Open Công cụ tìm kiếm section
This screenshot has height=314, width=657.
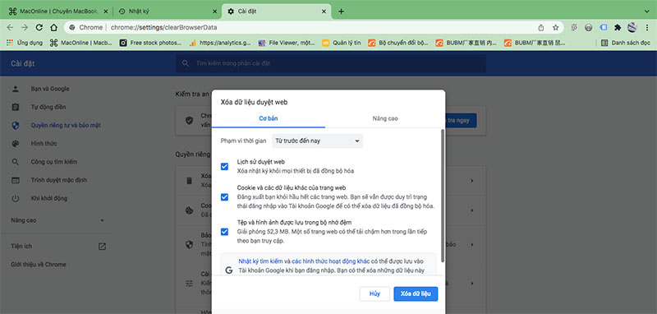point(54,161)
